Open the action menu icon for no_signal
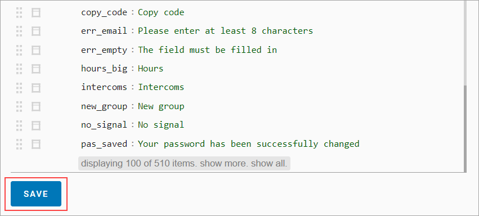 tap(36, 125)
